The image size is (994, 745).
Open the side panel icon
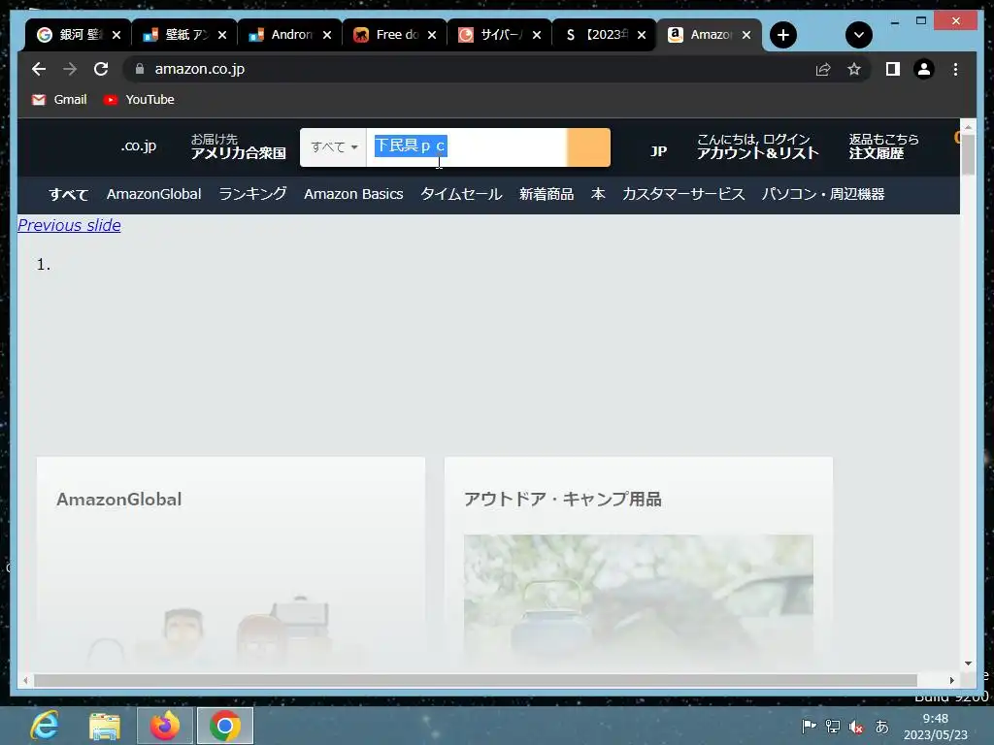point(893,69)
